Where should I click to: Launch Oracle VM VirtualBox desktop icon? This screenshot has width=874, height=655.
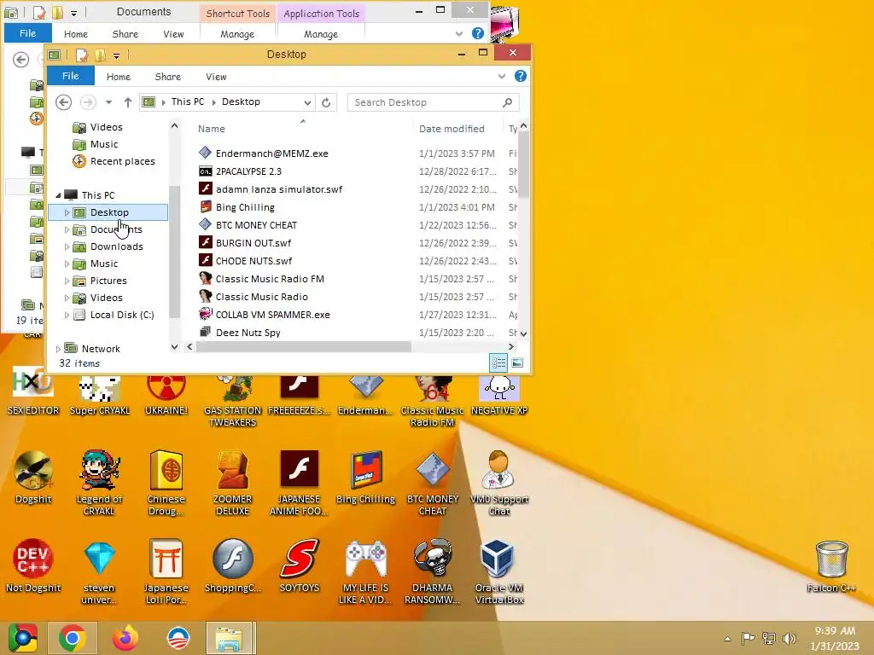[498, 571]
